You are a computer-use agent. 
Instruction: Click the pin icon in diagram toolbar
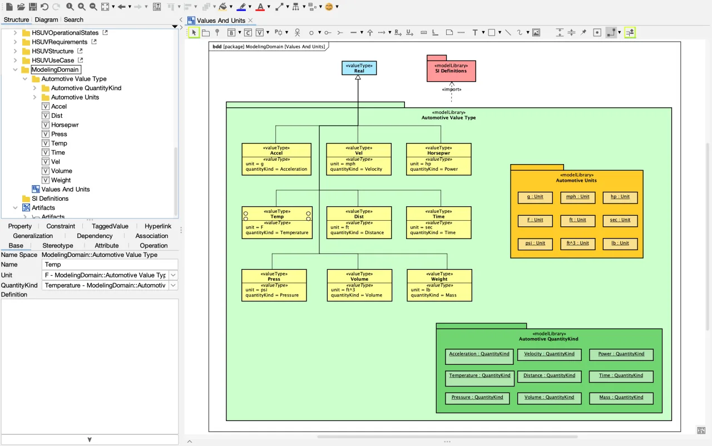584,32
